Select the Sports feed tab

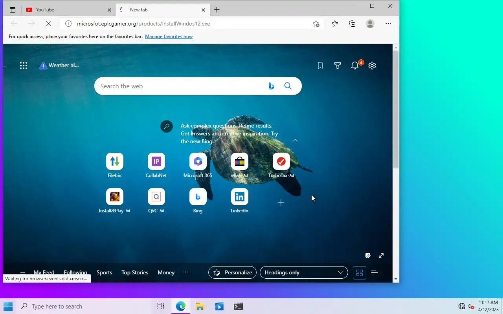[105, 272]
